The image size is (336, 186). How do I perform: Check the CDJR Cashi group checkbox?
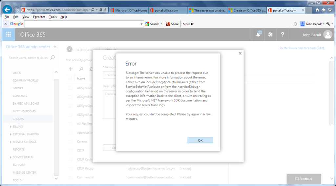tap(71, 159)
